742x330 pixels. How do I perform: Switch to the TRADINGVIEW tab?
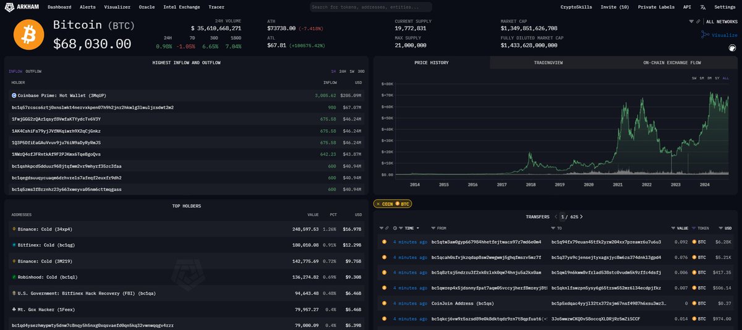(x=548, y=62)
